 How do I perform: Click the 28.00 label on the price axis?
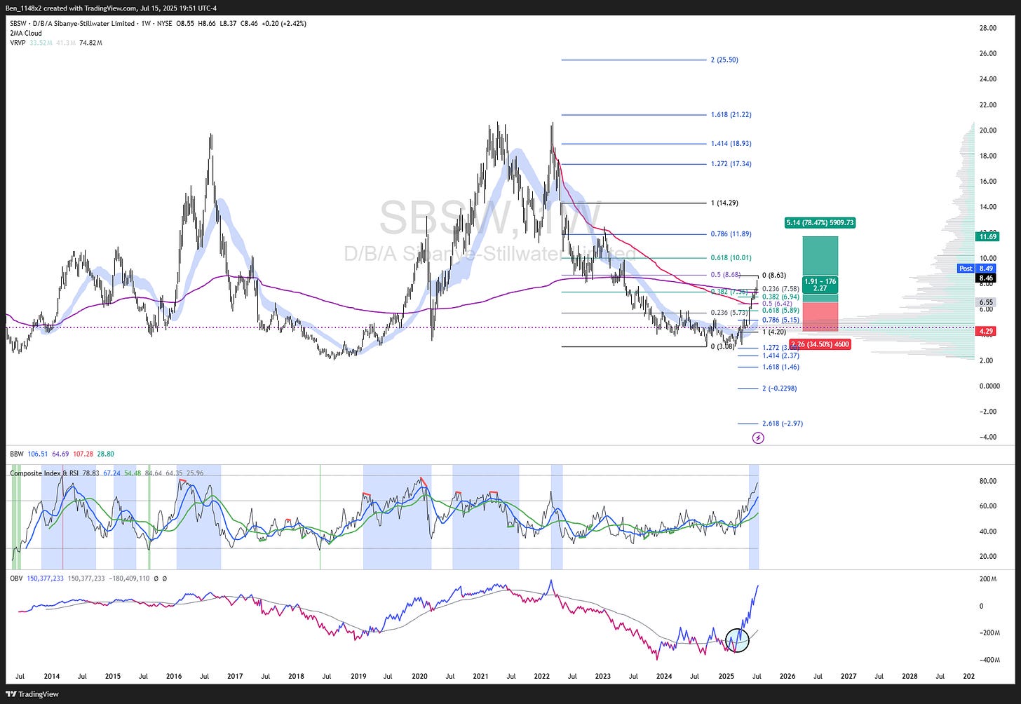click(x=988, y=28)
